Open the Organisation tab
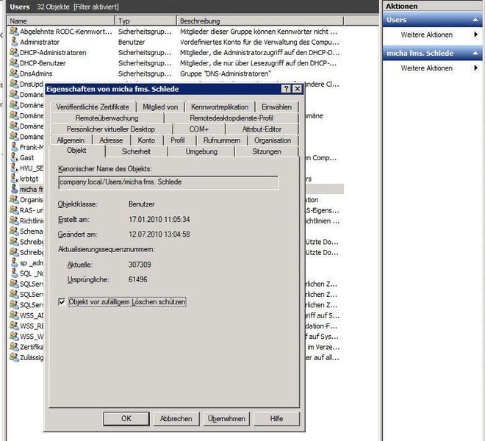Viewport: 485px width, 441px height. click(x=273, y=140)
